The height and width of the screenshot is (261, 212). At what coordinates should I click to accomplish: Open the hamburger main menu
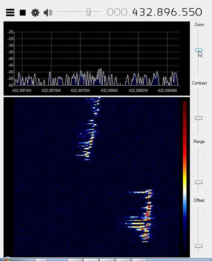click(10, 13)
